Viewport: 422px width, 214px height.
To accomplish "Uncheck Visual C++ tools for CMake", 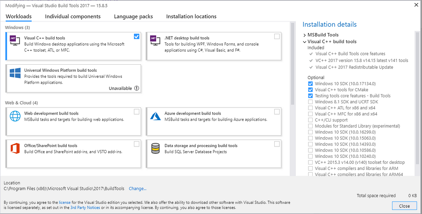I will pos(310,90).
